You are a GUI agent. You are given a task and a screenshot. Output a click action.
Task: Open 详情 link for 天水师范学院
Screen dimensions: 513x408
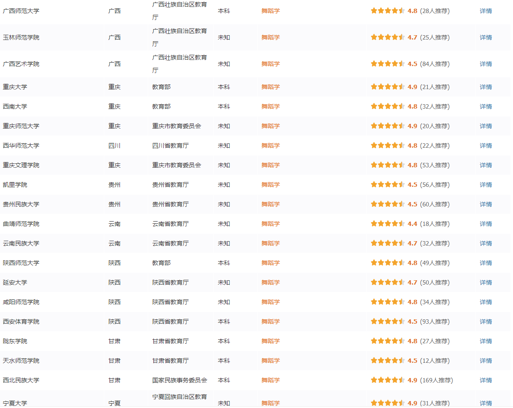coord(486,361)
